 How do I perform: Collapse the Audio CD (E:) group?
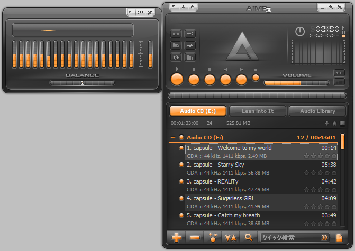[x=173, y=137]
